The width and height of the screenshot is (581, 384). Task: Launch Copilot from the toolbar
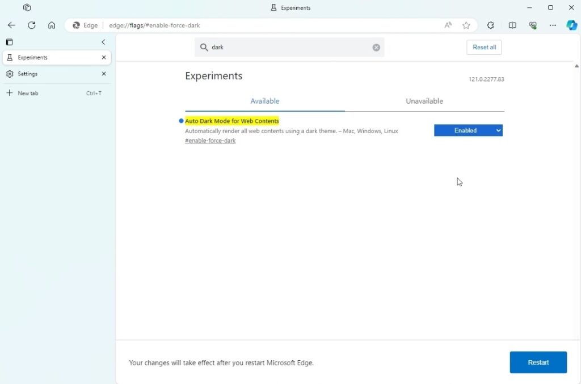(571, 25)
